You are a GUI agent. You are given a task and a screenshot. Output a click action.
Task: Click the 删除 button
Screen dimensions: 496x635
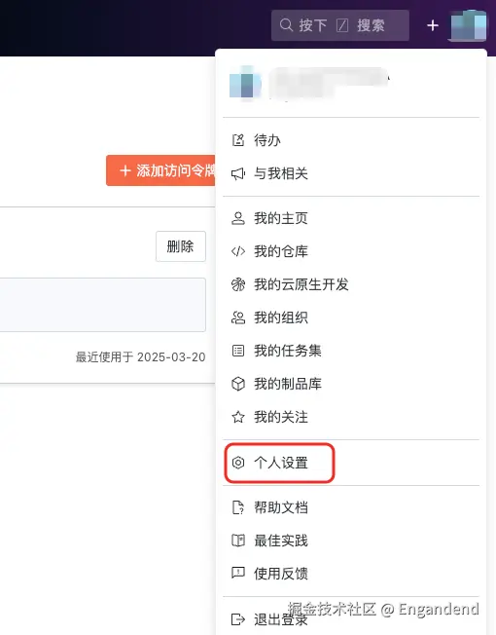pos(181,246)
